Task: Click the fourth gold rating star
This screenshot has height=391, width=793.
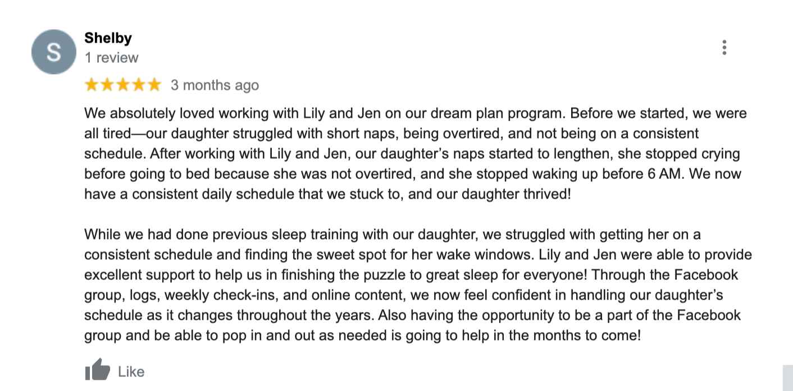Action: [138, 85]
